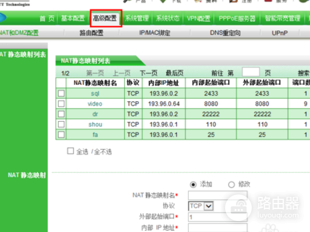Click the 外部起始端口 column header

[262, 82]
